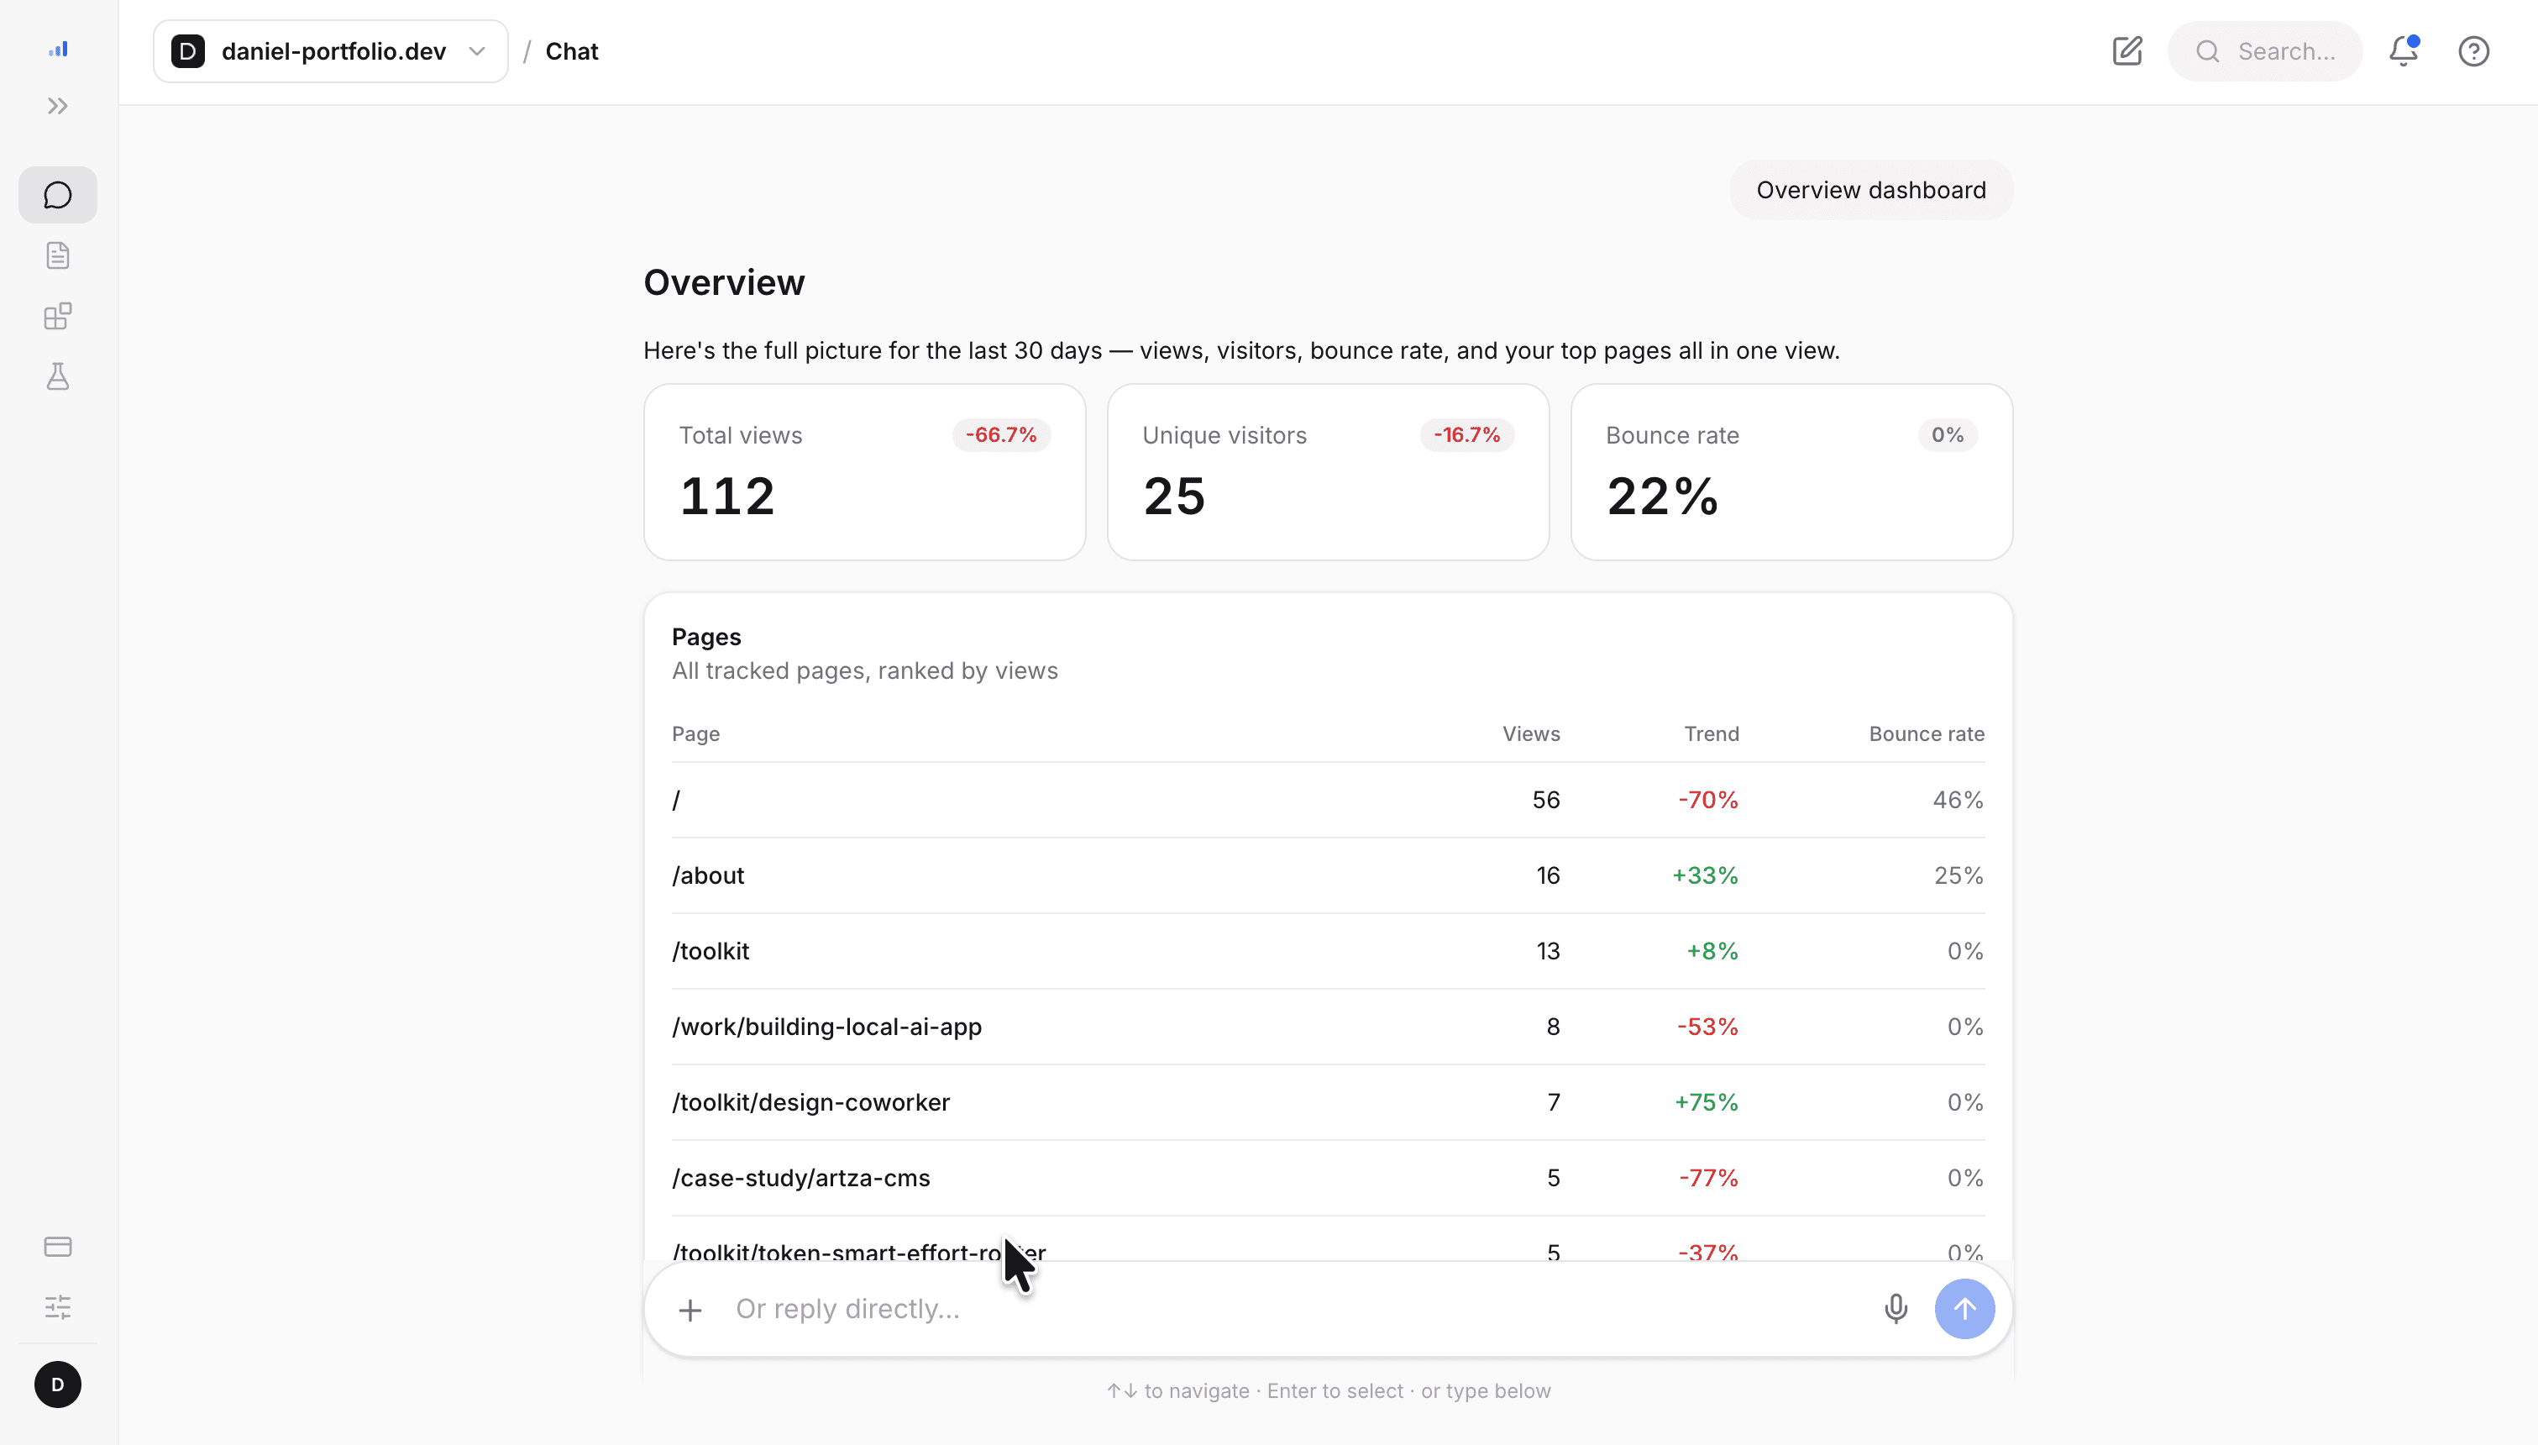Image resolution: width=2538 pixels, height=1445 pixels.
Task: Click the analytics logo icon
Action: 57,50
